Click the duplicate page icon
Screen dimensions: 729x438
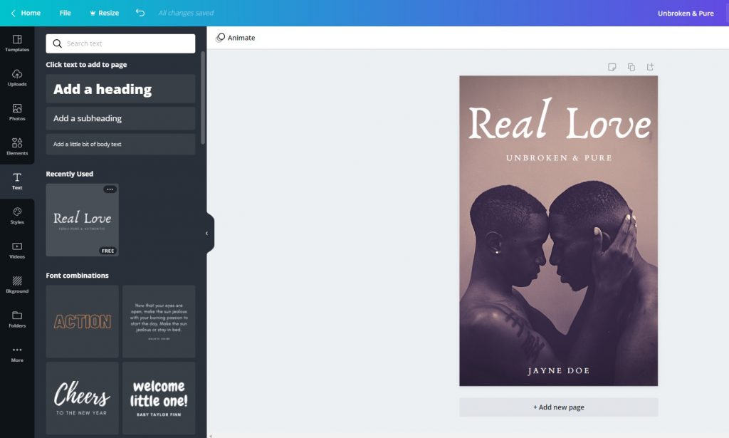pyautogui.click(x=631, y=67)
